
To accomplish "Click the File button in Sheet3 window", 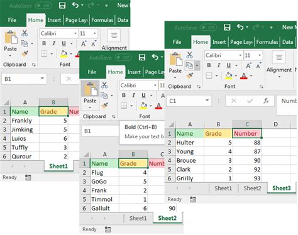I will click(x=177, y=42).
